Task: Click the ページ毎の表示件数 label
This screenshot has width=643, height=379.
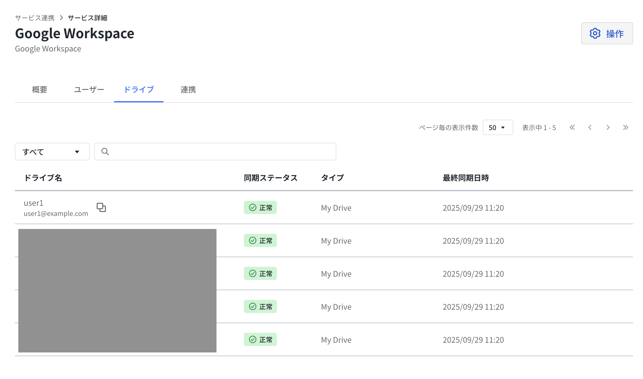Action: coord(448,128)
